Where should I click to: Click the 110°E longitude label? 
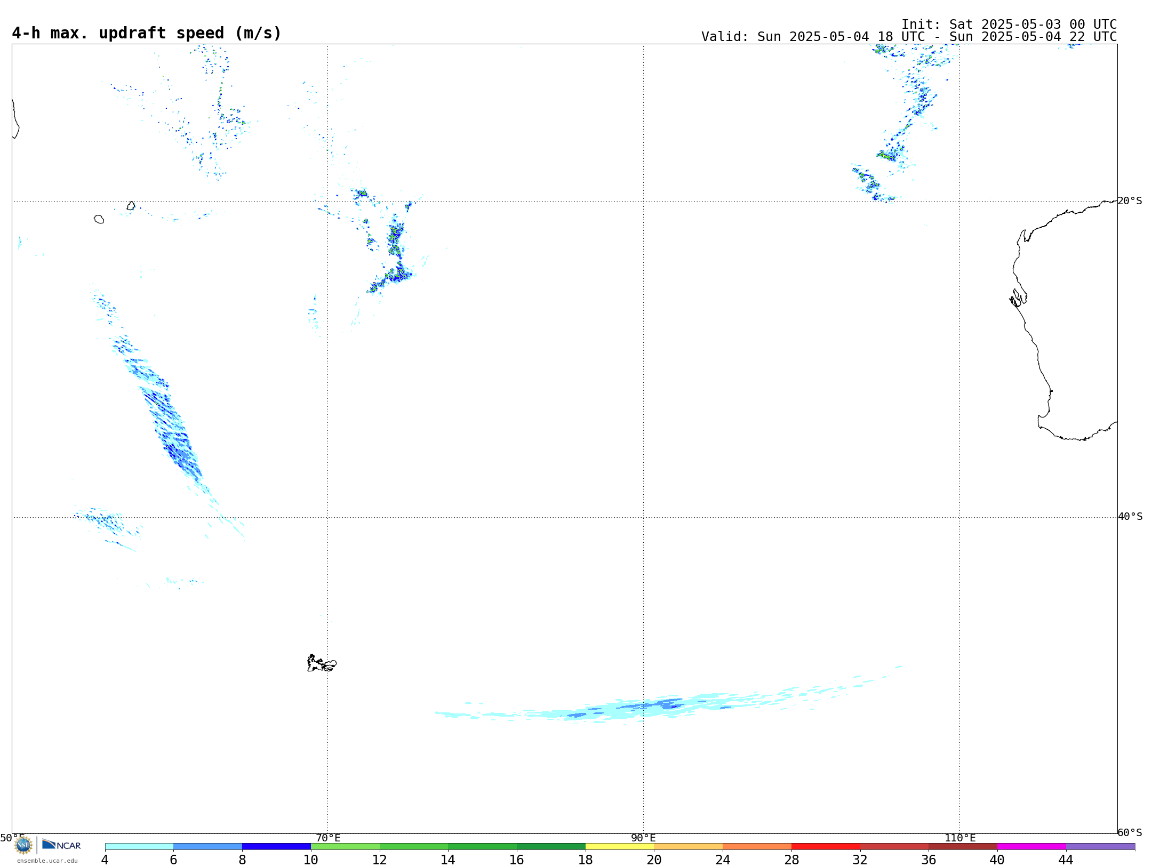coord(960,838)
